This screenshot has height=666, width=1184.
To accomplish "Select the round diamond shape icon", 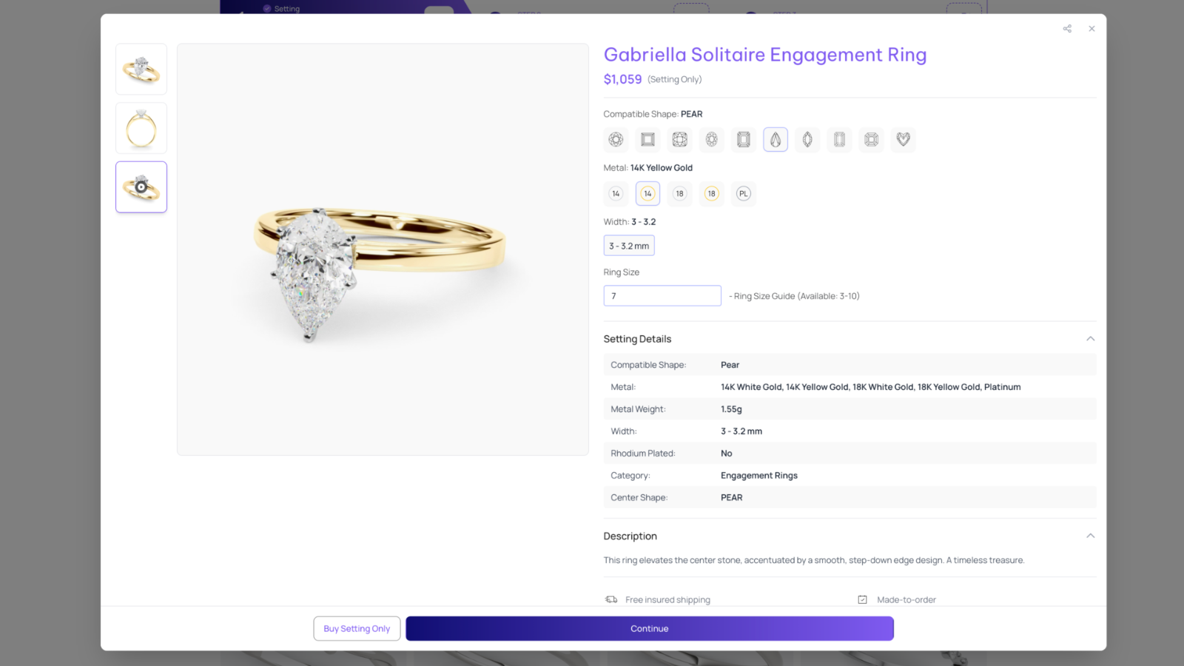I will pos(616,139).
